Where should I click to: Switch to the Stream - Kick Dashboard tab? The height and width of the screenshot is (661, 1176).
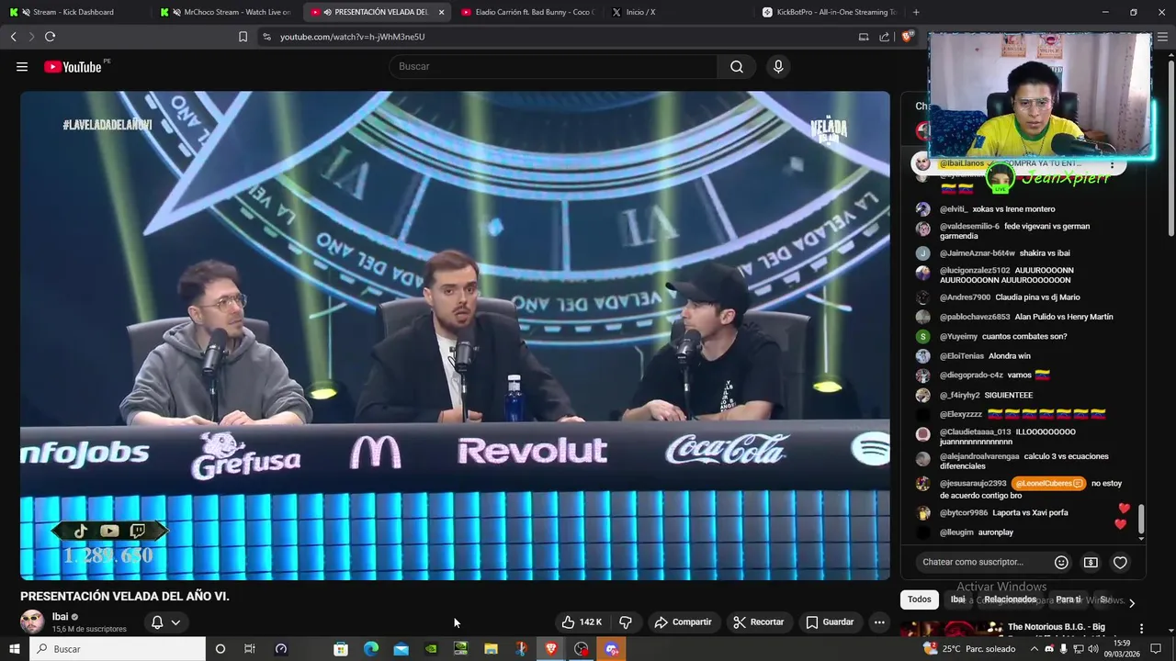[73, 12]
